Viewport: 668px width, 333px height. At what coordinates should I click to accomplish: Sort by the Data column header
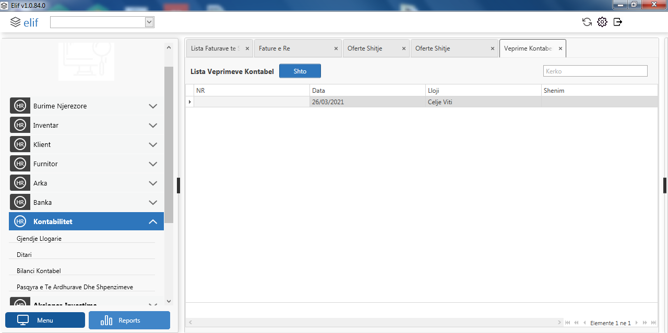[368, 91]
